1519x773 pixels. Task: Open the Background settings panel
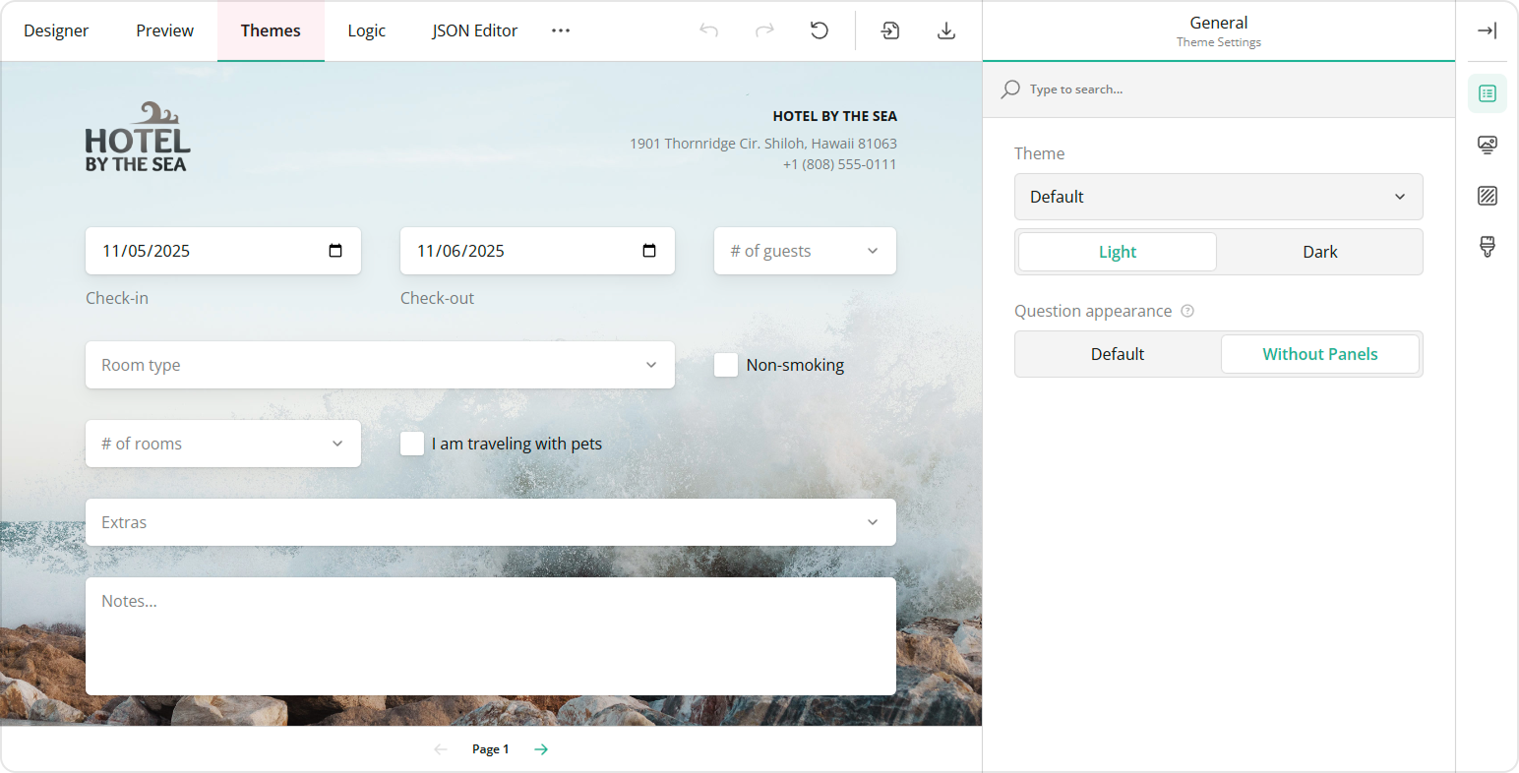click(1487, 196)
